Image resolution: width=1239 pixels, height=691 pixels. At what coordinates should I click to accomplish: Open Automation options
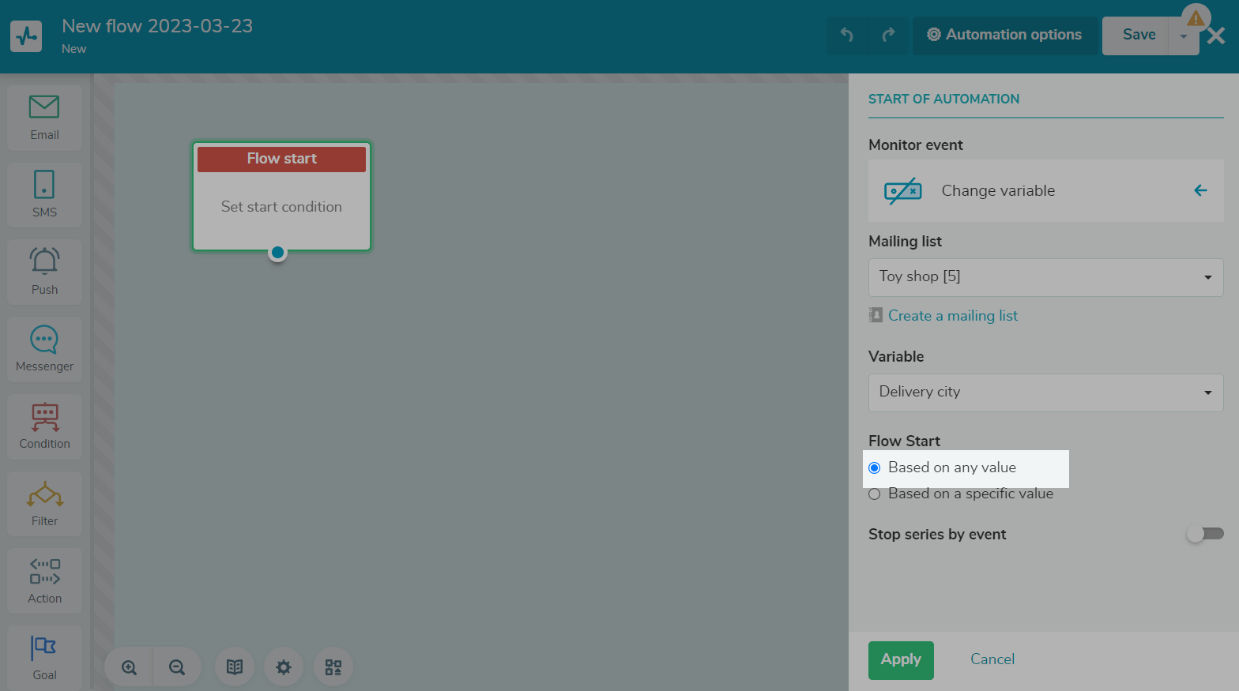coord(1004,35)
